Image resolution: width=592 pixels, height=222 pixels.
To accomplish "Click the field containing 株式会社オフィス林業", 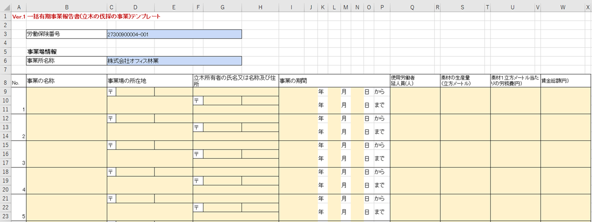I will pyautogui.click(x=174, y=61).
